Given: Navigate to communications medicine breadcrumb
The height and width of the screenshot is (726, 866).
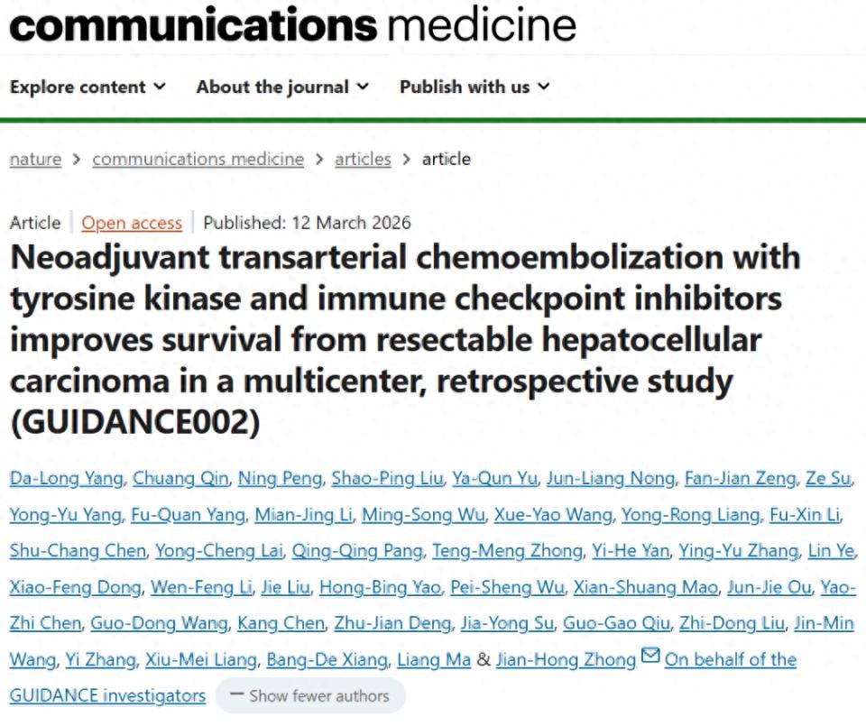Looking at the screenshot, I should click(x=198, y=160).
